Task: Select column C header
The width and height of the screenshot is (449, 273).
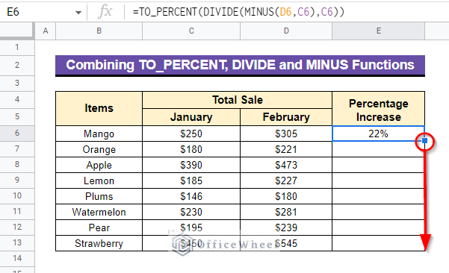Action: tap(191, 31)
